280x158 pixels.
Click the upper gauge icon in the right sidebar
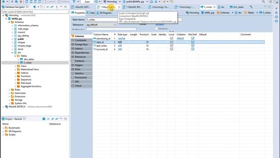tap(276, 17)
